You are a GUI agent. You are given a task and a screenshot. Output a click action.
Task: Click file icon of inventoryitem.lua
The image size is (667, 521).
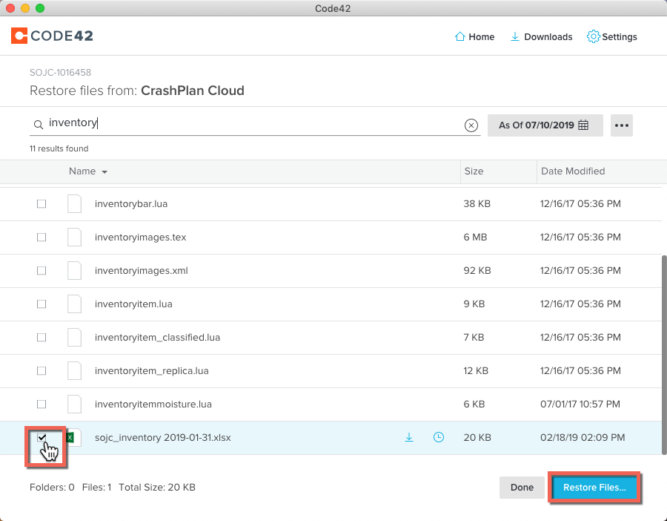74,304
